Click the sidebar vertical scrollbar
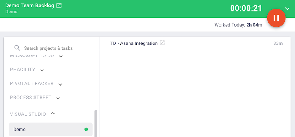 coord(96,124)
